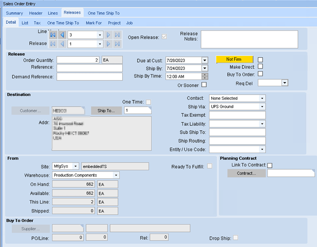Open the Job sub-tab
Viewport: 317px width, 247px height.
point(130,23)
